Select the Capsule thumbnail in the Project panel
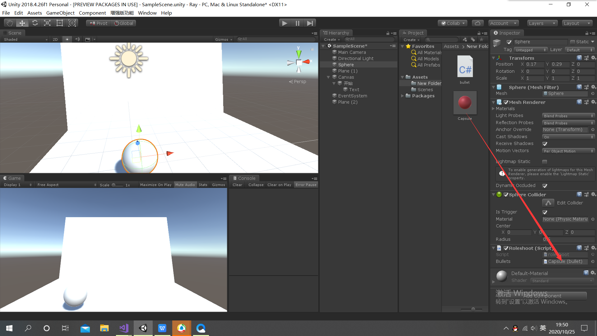This screenshot has width=597, height=336. (465, 102)
